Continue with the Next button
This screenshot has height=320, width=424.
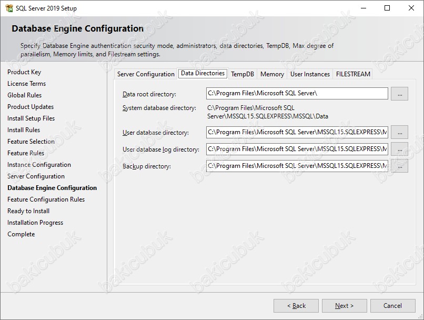click(345, 306)
